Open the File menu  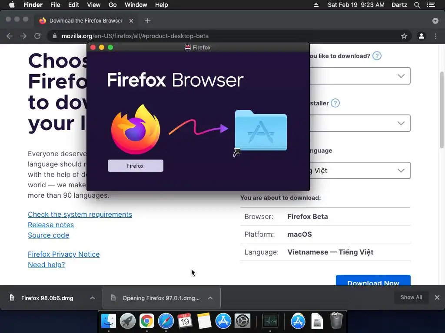point(55,5)
